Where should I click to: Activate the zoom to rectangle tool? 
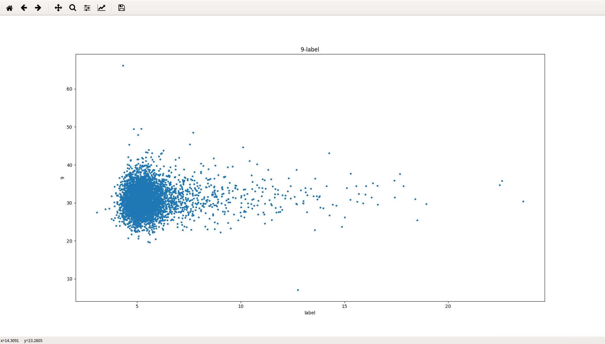(x=73, y=8)
